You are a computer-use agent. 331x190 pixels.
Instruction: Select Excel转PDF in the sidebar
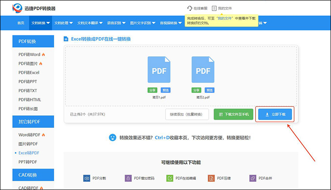pyautogui.click(x=29, y=153)
